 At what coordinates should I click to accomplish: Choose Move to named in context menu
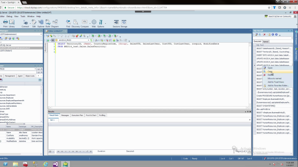click(278, 78)
